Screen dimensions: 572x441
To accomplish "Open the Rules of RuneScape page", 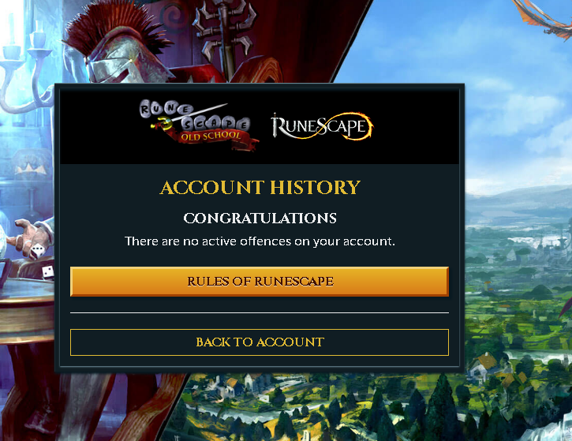I will tap(260, 281).
